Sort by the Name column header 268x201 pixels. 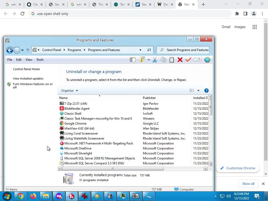click(x=99, y=98)
